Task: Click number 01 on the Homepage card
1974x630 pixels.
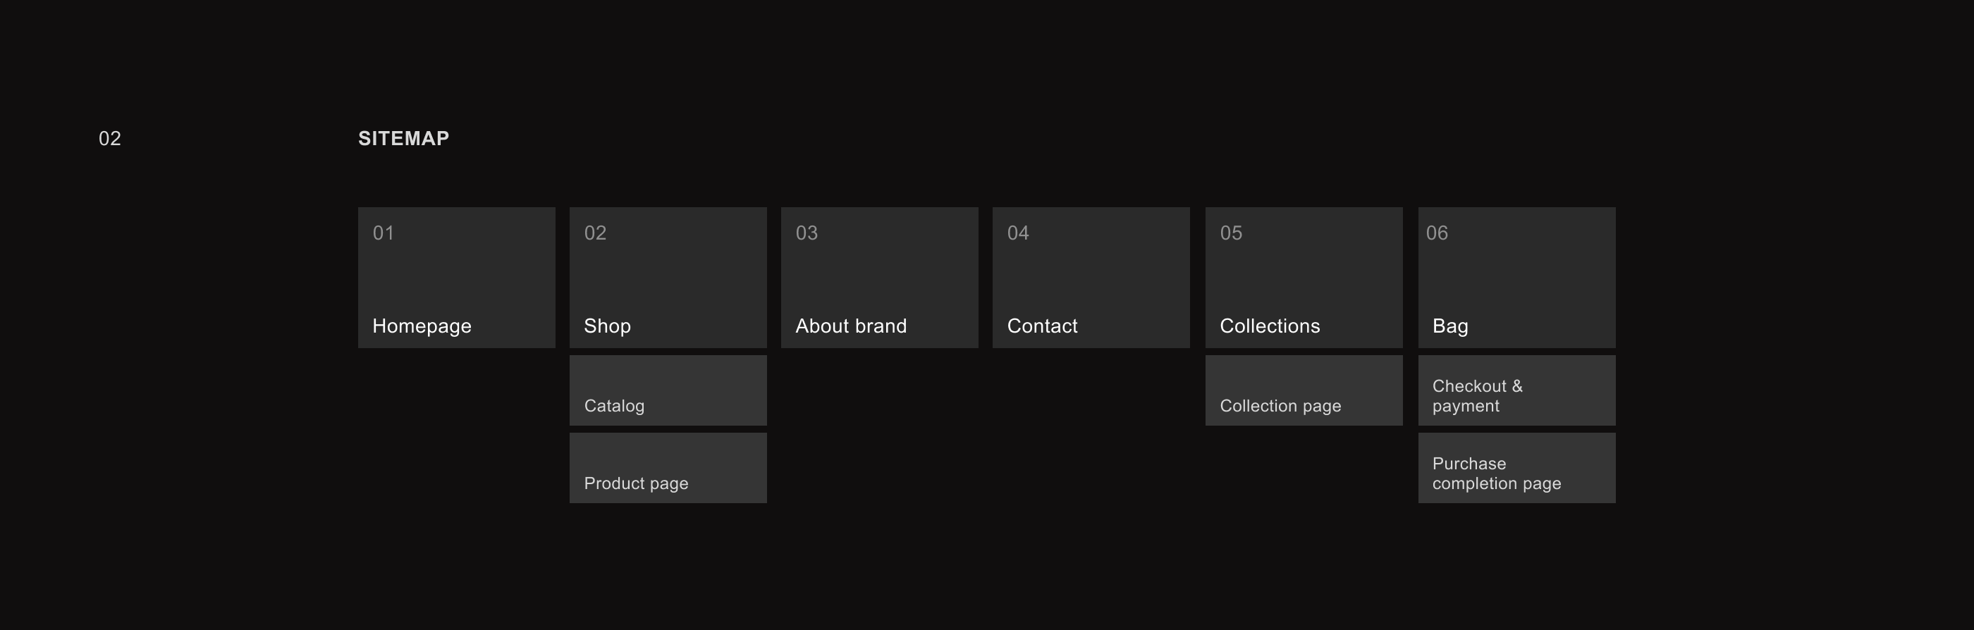Action: click(x=383, y=233)
